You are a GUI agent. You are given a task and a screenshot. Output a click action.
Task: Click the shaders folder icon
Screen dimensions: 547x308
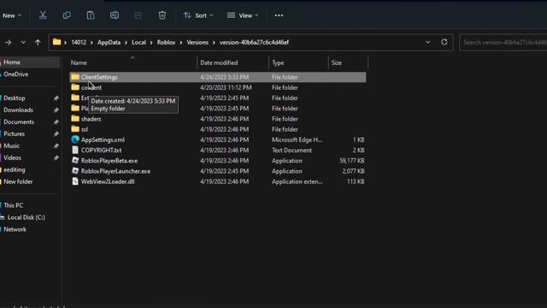tap(75, 119)
